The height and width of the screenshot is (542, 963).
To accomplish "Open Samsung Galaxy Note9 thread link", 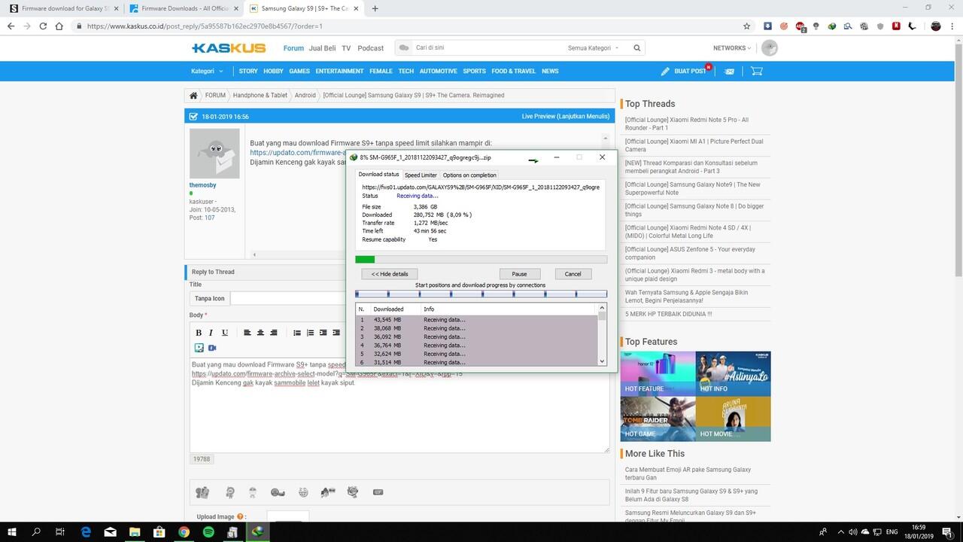I will 692,188.
